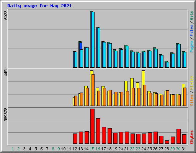
Task: Select the cyan pages bar for day 12
Action: (76, 60)
